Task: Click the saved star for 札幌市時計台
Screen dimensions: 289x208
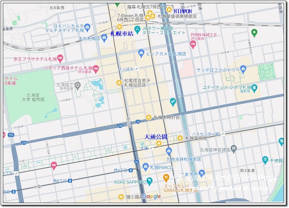Action: pos(149,117)
